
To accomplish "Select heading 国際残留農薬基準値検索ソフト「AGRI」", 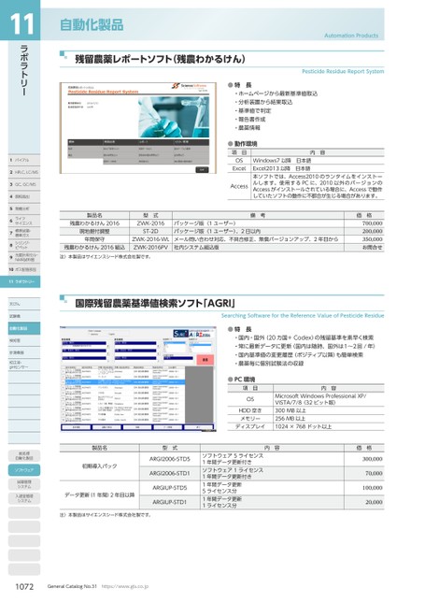I will point(155,303).
